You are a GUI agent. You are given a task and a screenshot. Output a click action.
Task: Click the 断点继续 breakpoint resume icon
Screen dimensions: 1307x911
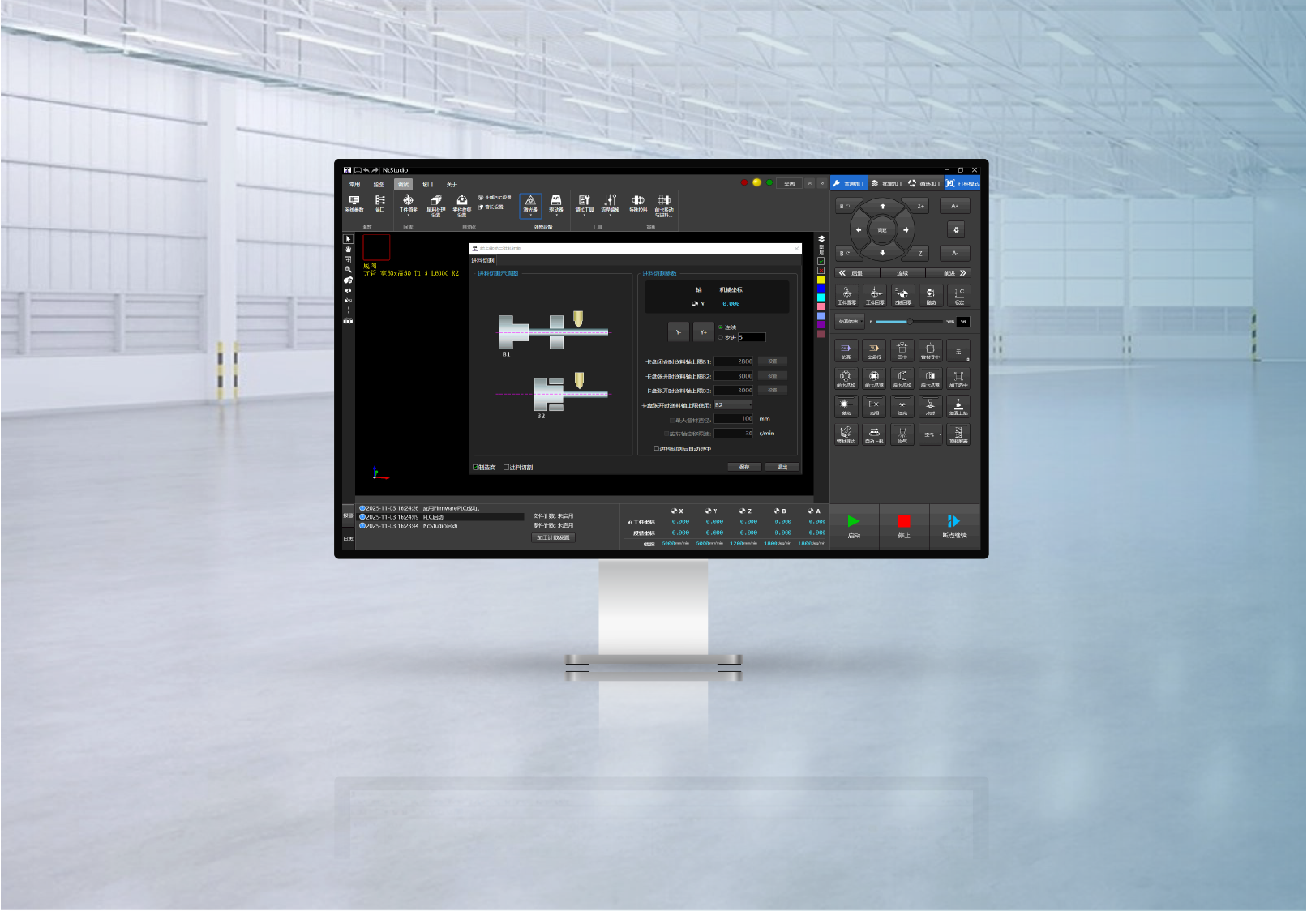coord(953,524)
